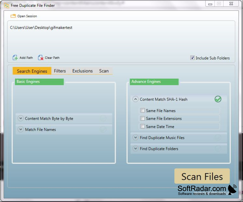Select the Content Match Byte by Byte engine indicator
The width and height of the screenshot is (243, 202).
click(103, 118)
